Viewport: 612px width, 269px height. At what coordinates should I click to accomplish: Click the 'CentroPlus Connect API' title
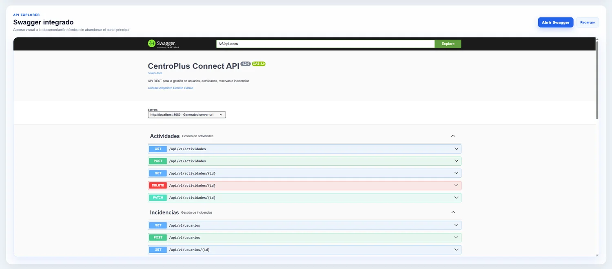coord(193,66)
